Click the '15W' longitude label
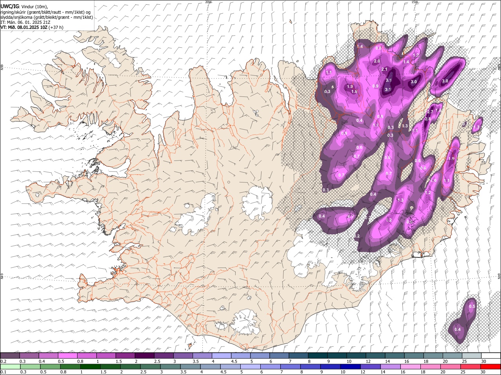This screenshot has width=501, height=375. pyautogui.click(x=414, y=2)
